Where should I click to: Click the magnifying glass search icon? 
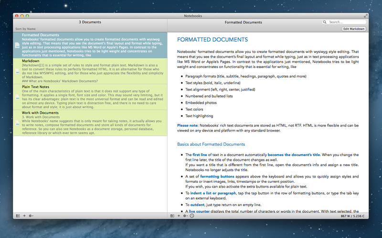[x=326, y=22]
